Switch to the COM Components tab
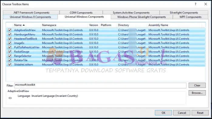 point(81,12)
